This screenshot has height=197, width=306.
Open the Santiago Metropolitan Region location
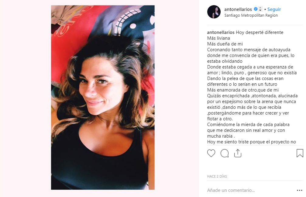tap(251, 15)
